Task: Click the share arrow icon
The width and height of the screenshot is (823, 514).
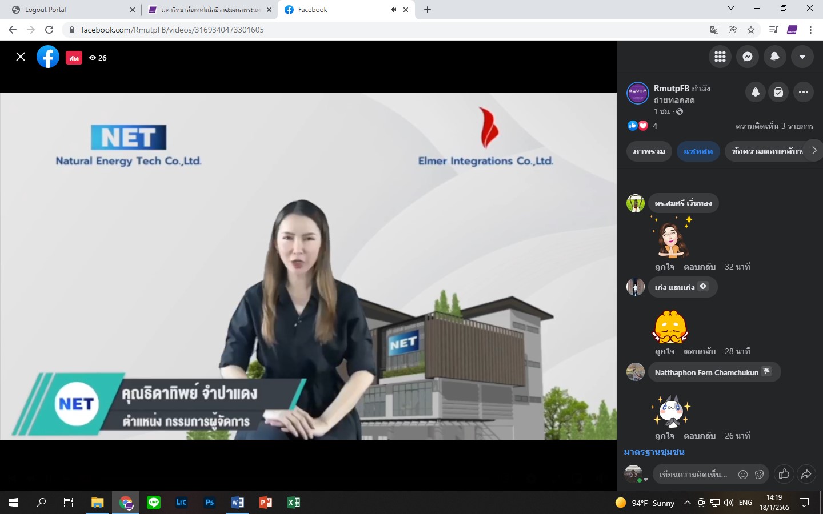Action: (806, 474)
